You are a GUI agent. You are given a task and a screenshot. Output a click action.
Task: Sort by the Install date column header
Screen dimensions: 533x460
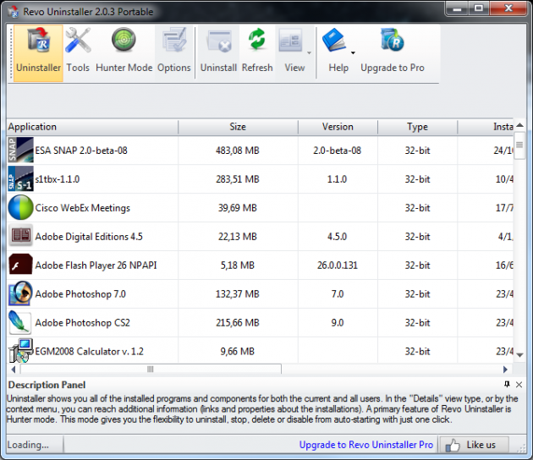click(486, 127)
